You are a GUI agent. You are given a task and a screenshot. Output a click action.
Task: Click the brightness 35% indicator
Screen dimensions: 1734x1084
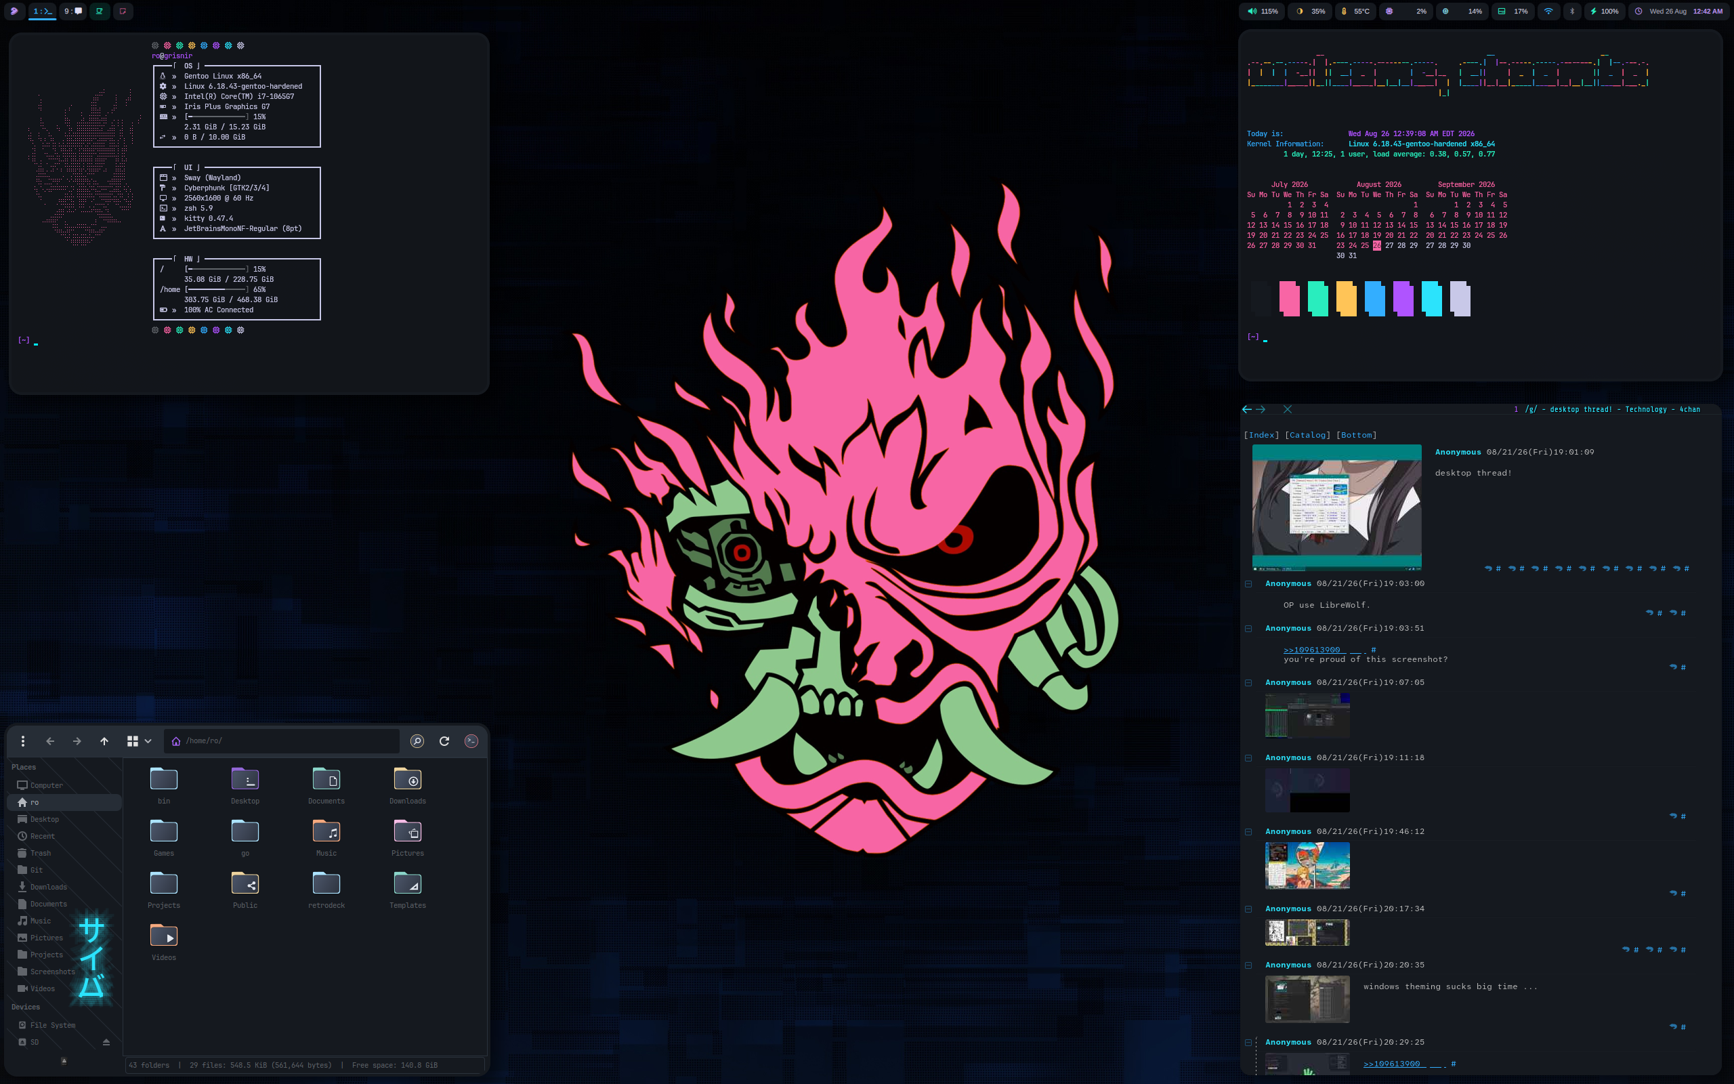coord(1311,12)
